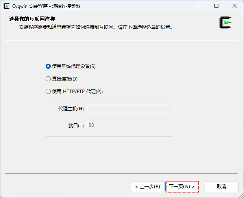
Task: Click the 端口(T) field showing 80
Action: pyautogui.click(x=97, y=125)
